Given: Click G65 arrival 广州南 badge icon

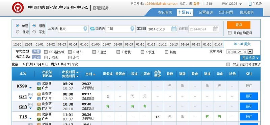Looking at the screenshot, I should [39, 109].
